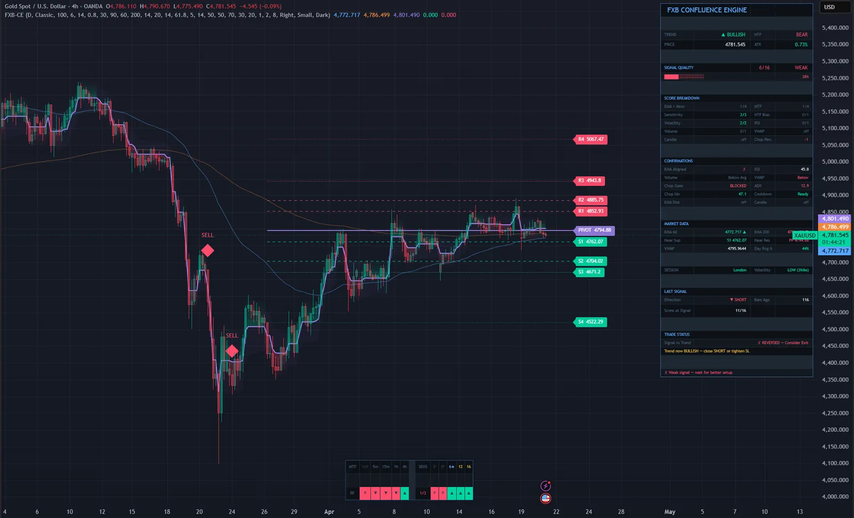Click the first red arrow after RF
This screenshot has width=854, height=518.
point(365,493)
